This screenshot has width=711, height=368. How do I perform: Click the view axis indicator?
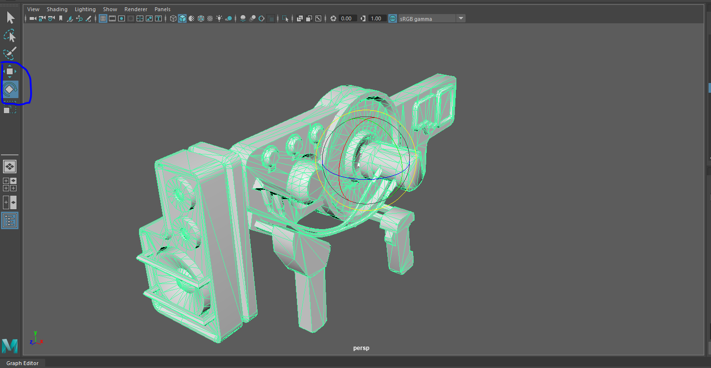coord(36,338)
